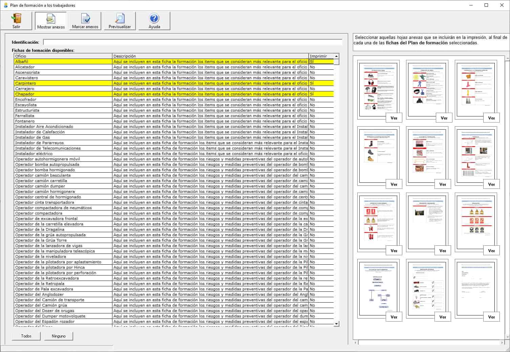Viewport: 510px width, 352px height.
Task: Open Previsualizar print preview
Action: point(120,21)
